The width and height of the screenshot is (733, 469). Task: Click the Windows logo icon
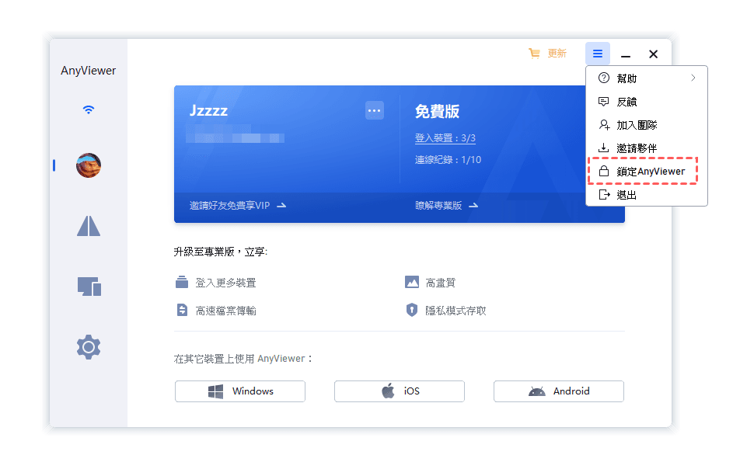pos(215,391)
